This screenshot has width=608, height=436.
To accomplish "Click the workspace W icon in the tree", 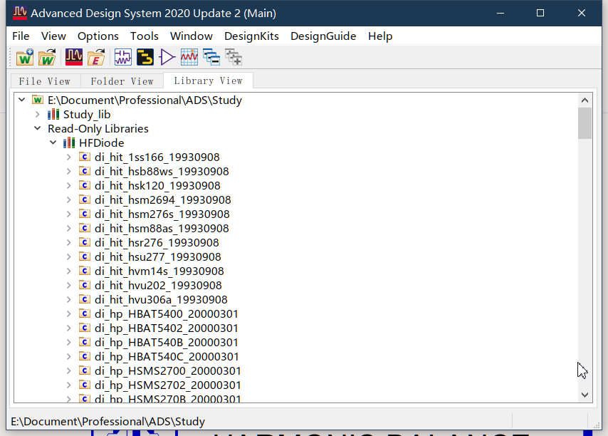I will (x=38, y=100).
